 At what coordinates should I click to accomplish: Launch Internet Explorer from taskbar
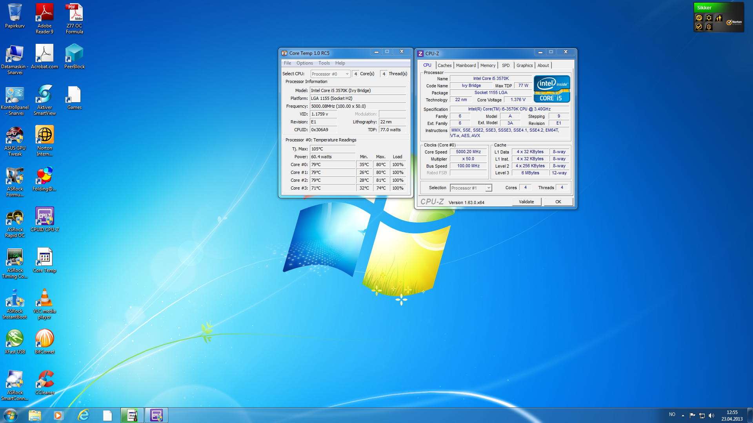tap(83, 415)
